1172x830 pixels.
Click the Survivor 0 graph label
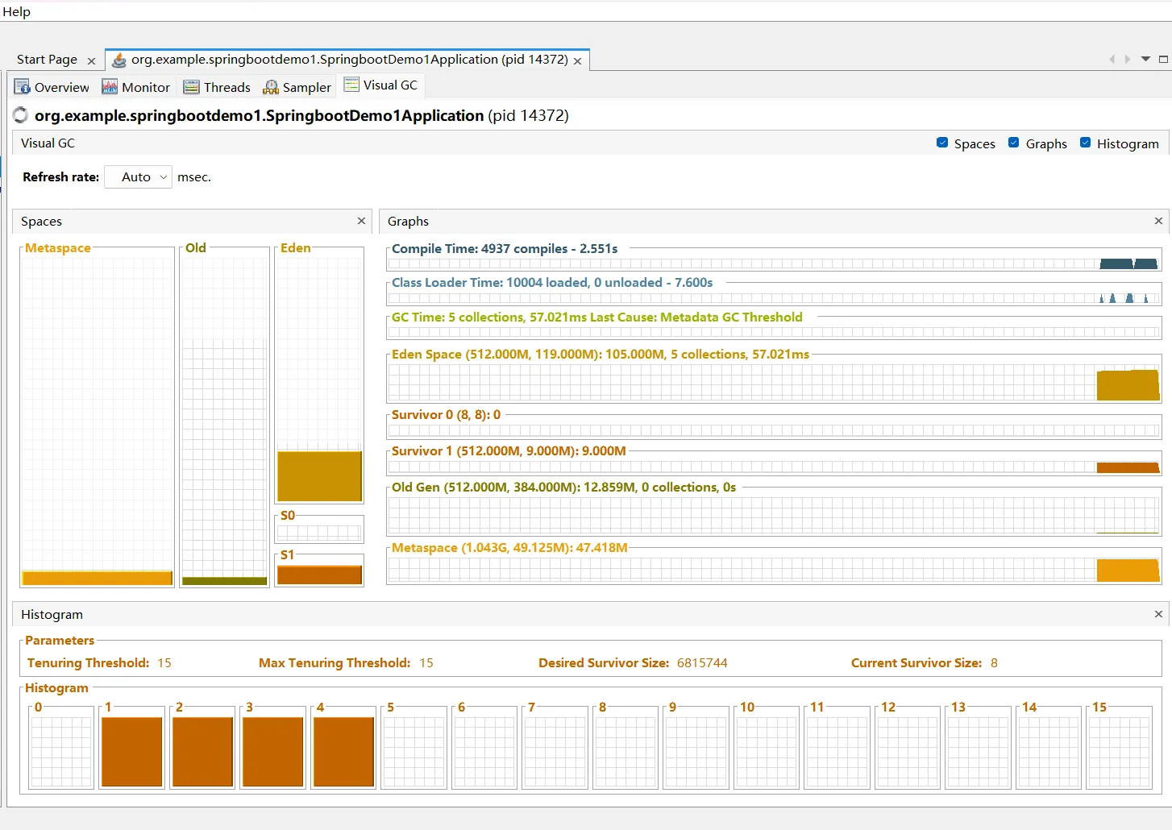tap(446, 415)
